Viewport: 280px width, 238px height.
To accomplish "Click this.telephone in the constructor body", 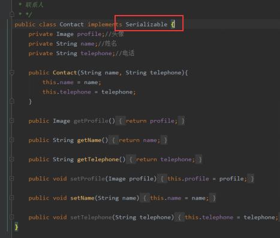I will point(67,92).
